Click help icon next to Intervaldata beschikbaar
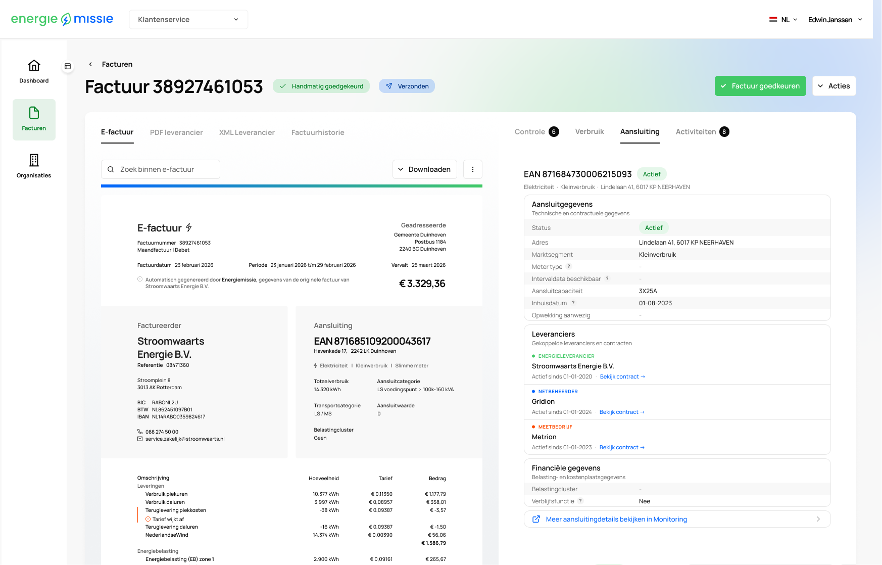Screen dimensions: 882x565 click(607, 278)
